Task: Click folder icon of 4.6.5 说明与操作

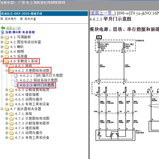Action: 11,99
